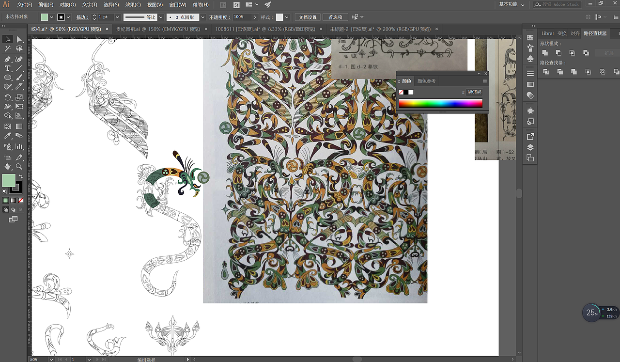
Task: Open the 文件(F) menu
Action: pos(25,5)
